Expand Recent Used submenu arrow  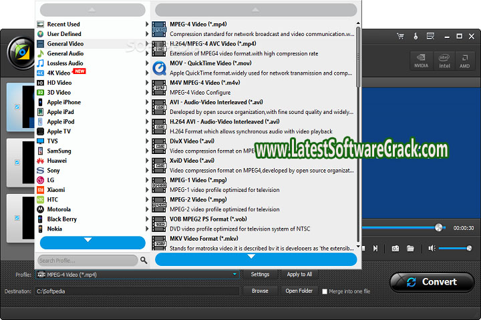[147, 24]
